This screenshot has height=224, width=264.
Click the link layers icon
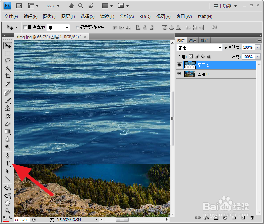198,218
